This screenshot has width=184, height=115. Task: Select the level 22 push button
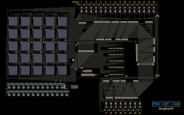click(x=130, y=107)
